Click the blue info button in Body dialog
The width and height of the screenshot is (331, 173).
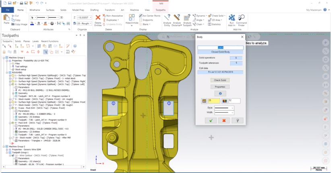pos(220,94)
